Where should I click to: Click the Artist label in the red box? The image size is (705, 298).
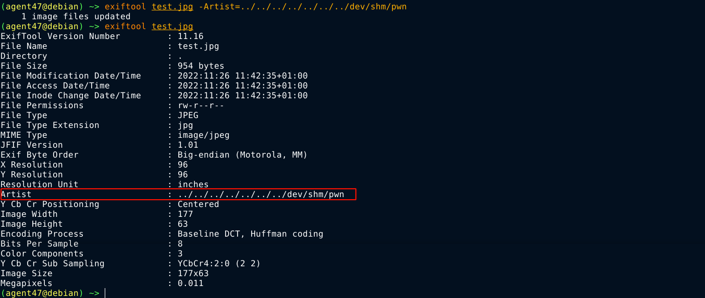point(16,195)
